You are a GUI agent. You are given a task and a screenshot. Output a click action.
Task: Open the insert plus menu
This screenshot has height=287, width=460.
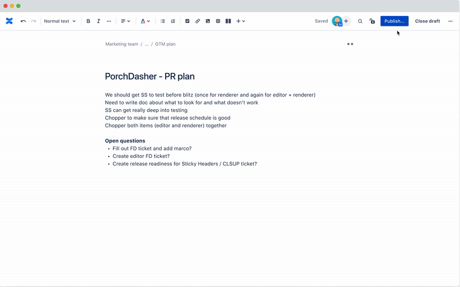click(240, 21)
